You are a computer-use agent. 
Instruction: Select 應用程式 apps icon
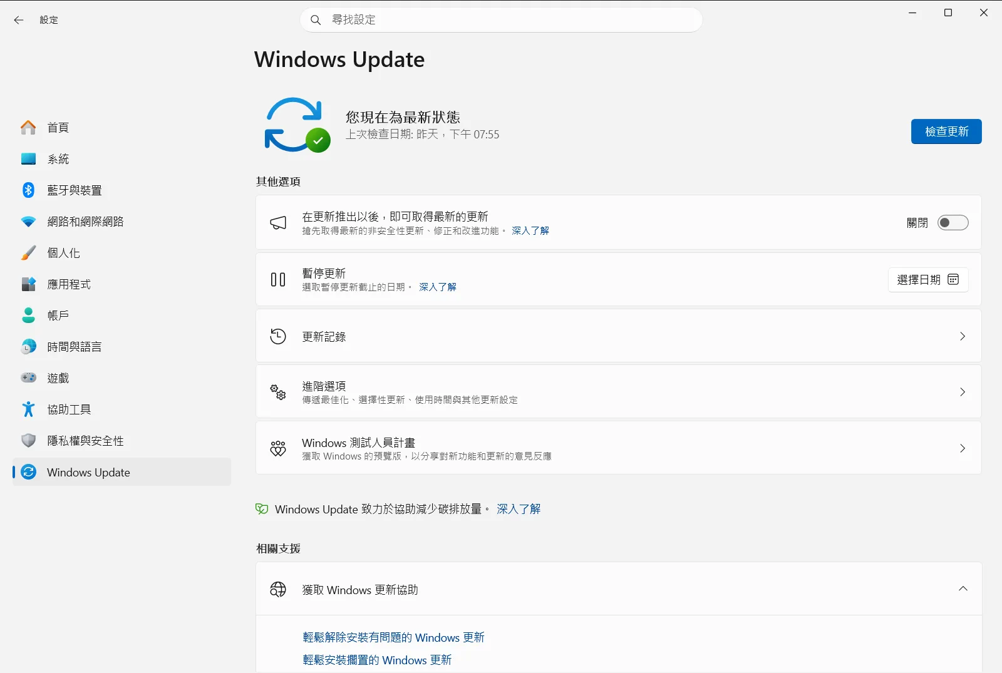tap(28, 284)
